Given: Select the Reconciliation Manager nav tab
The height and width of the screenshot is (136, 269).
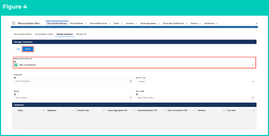Looking at the screenshot, I should [57, 23].
